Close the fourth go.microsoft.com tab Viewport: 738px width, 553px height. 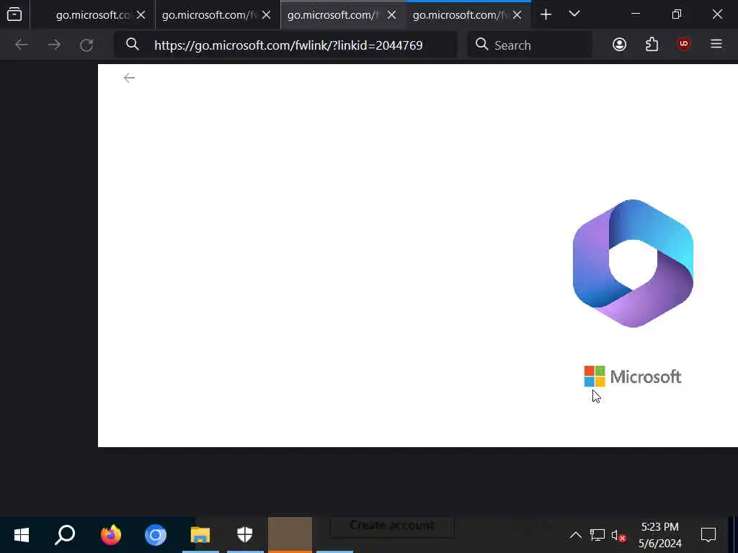click(x=517, y=15)
